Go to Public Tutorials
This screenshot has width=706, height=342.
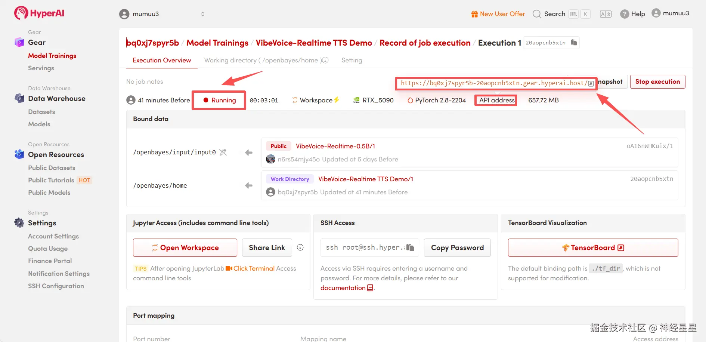51,180
